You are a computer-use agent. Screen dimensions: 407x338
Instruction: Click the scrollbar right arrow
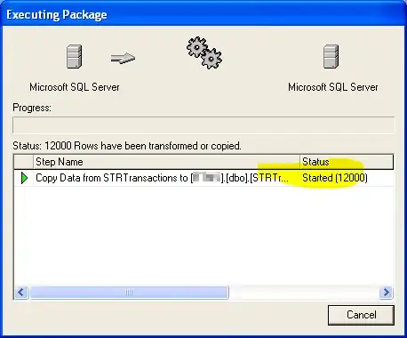[386, 293]
